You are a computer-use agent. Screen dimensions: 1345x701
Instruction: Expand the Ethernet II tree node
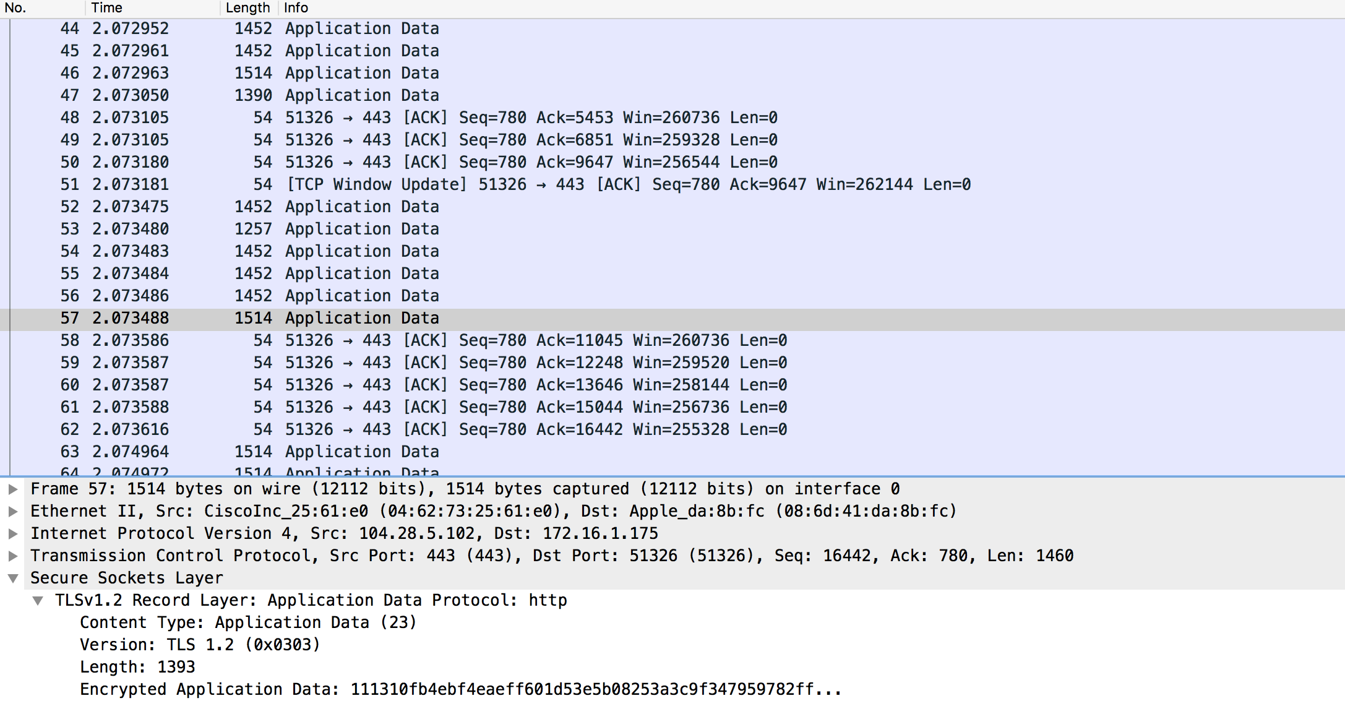(x=13, y=512)
